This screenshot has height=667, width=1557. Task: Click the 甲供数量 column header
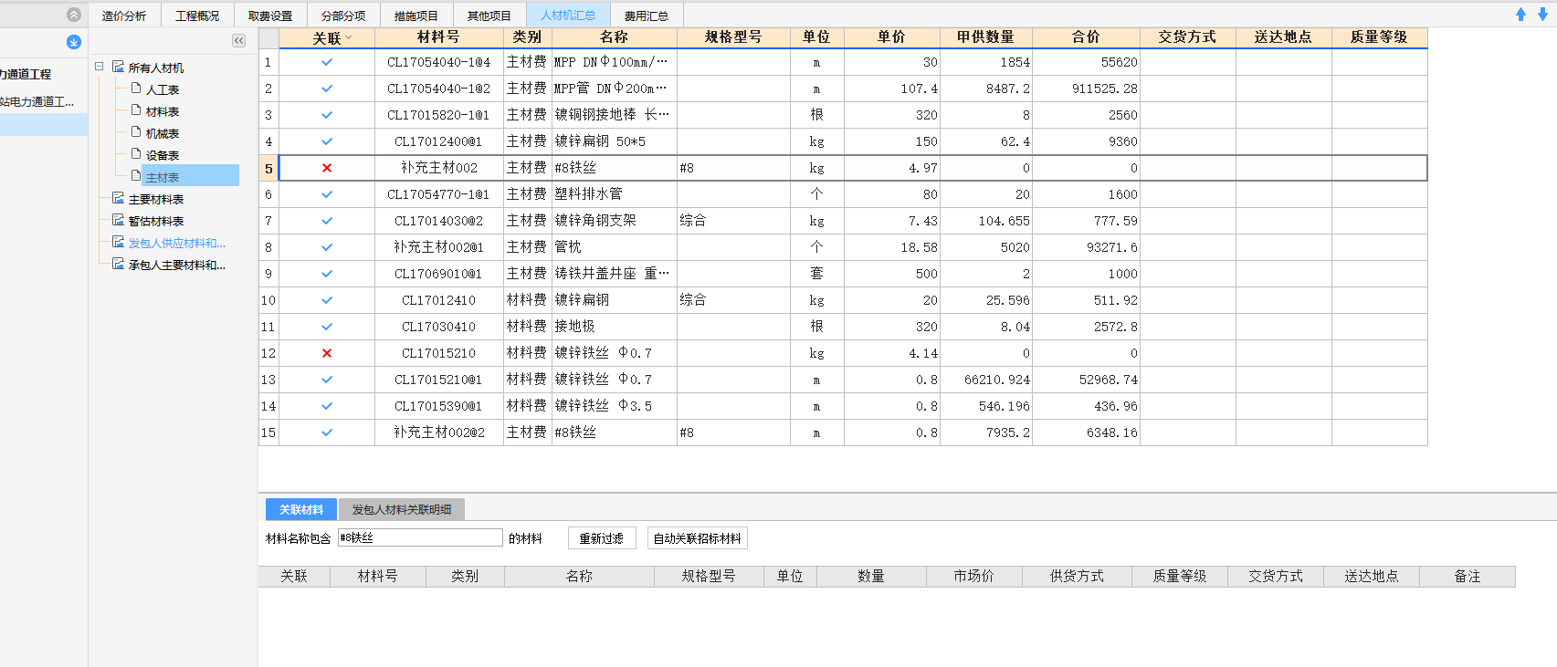pos(986,37)
